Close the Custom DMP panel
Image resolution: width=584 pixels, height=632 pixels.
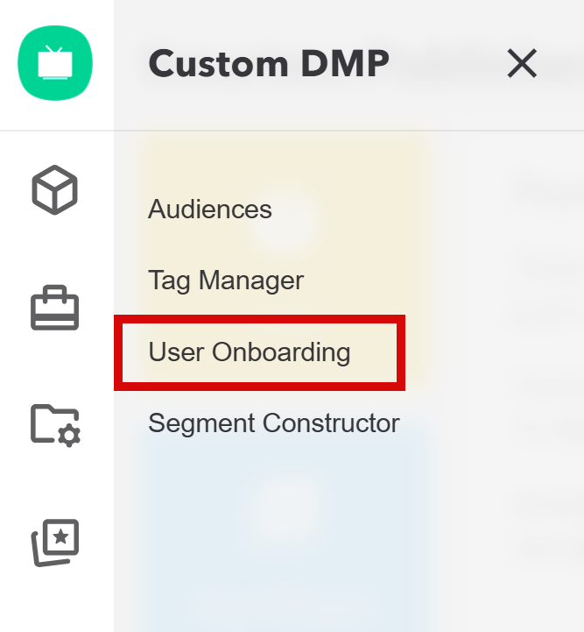[x=522, y=63]
